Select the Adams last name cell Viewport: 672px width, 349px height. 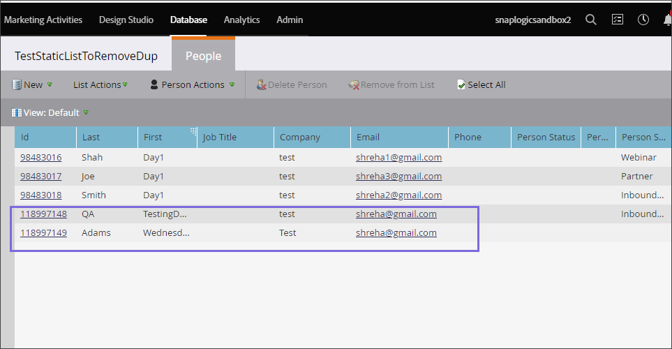[96, 233]
